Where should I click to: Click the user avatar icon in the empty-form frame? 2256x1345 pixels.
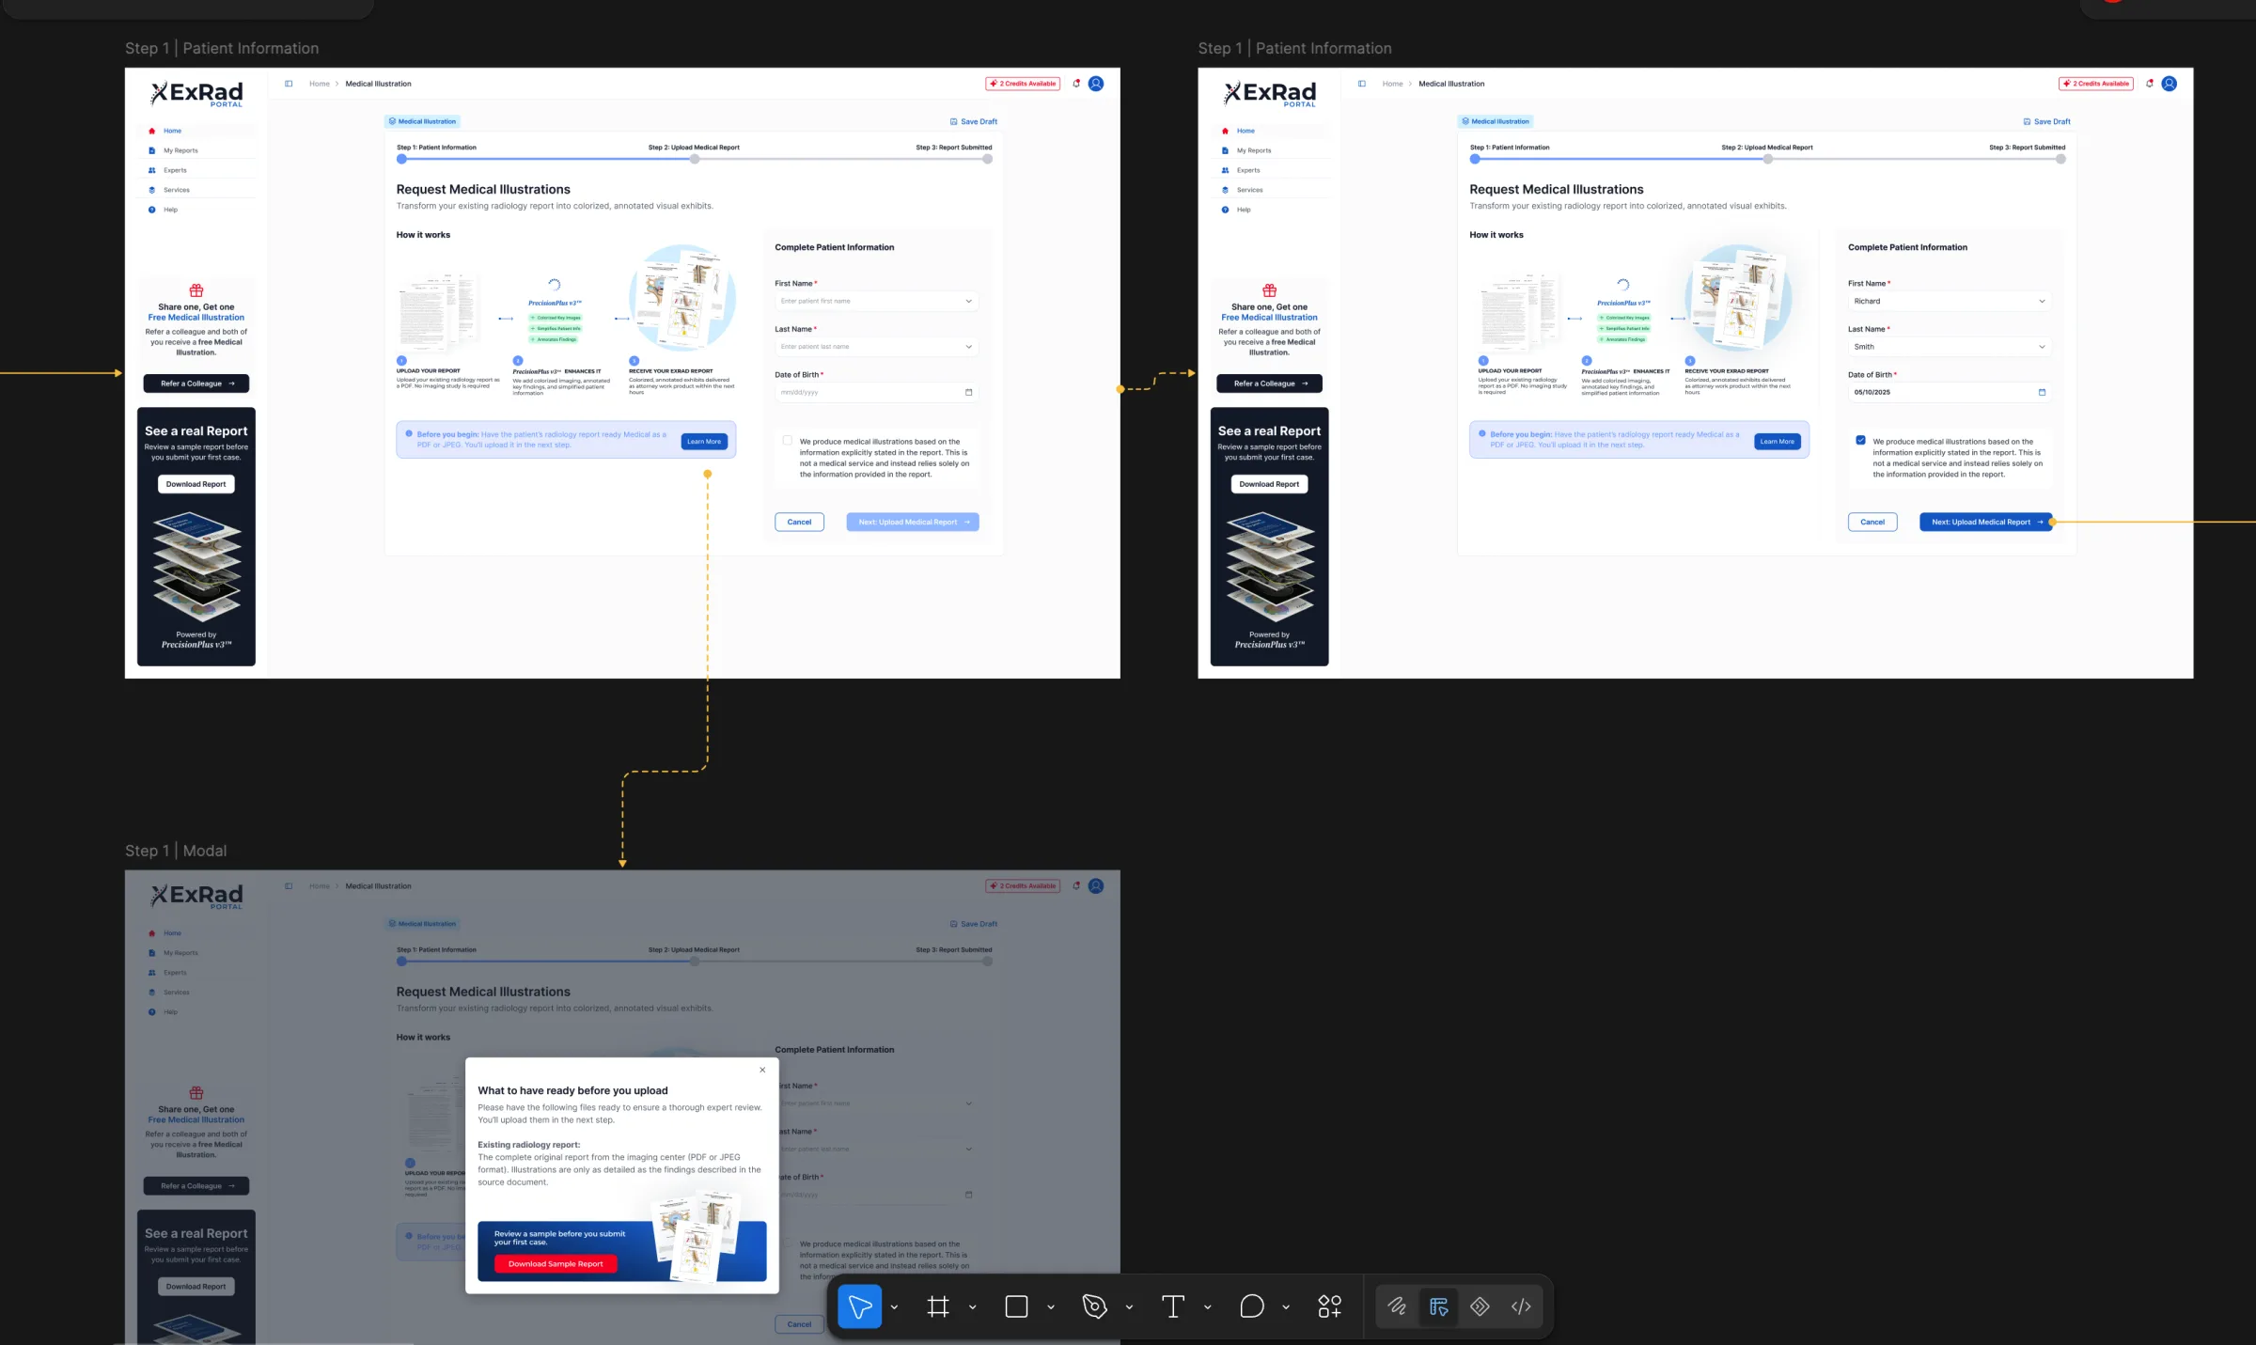(1096, 84)
